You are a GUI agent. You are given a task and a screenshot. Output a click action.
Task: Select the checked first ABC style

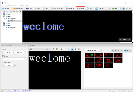coord(89,55)
